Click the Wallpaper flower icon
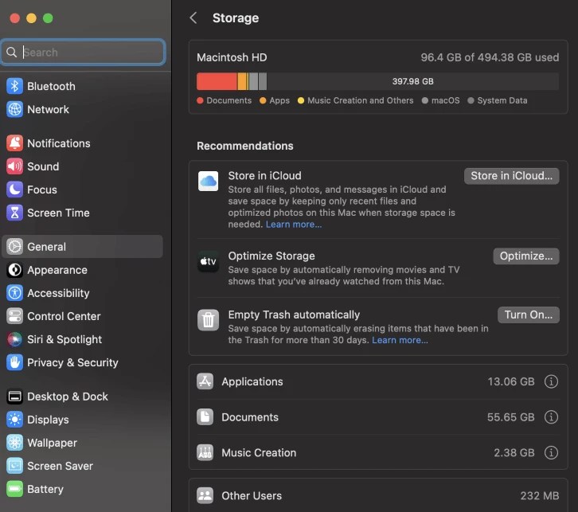Viewport: 578px width, 512px height. [15, 443]
